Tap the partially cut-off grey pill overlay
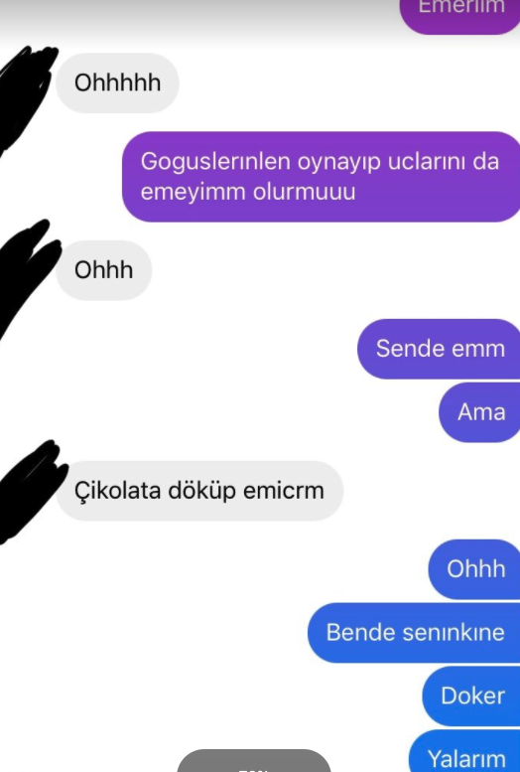 [254, 761]
